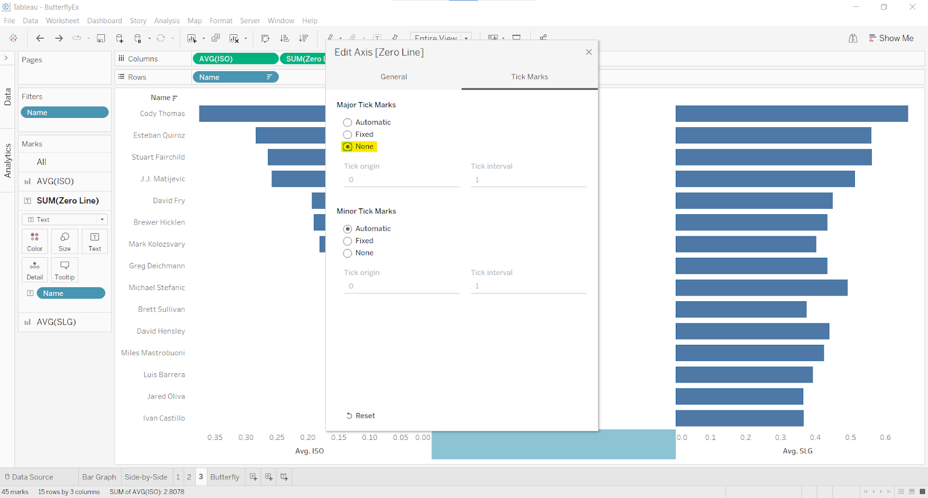
Task: Open the Side-by-Side sheet tab
Action: (x=146, y=477)
